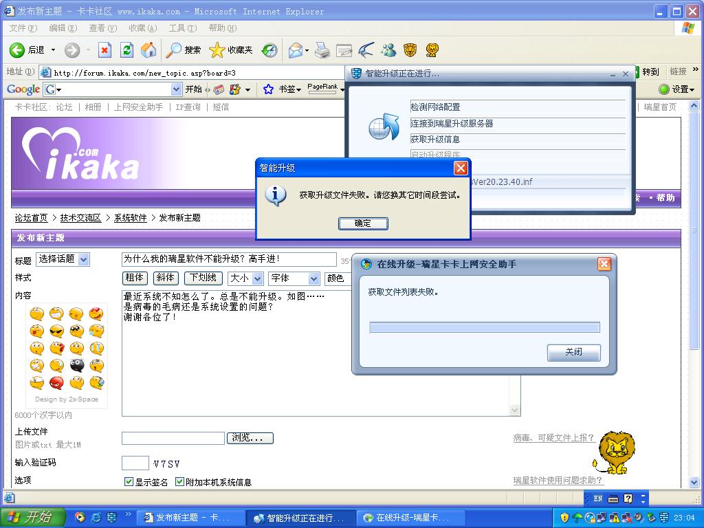The height and width of the screenshot is (528, 704).
Task: Open the 工具 menu
Action: click(x=183, y=27)
